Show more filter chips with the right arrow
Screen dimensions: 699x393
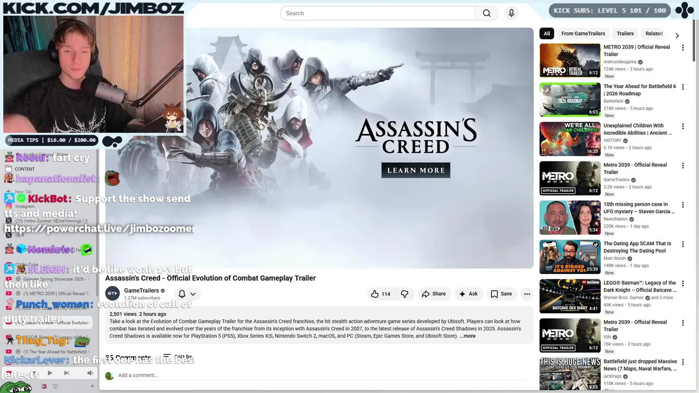[677, 35]
